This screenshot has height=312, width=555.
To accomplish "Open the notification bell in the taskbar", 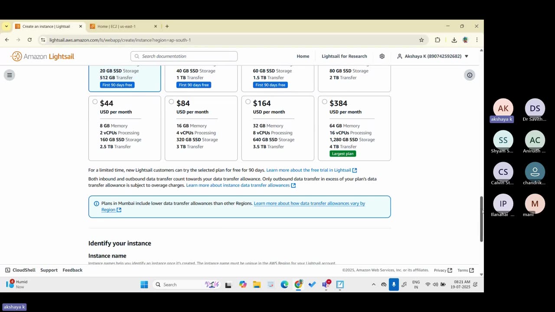I will [x=475, y=285].
